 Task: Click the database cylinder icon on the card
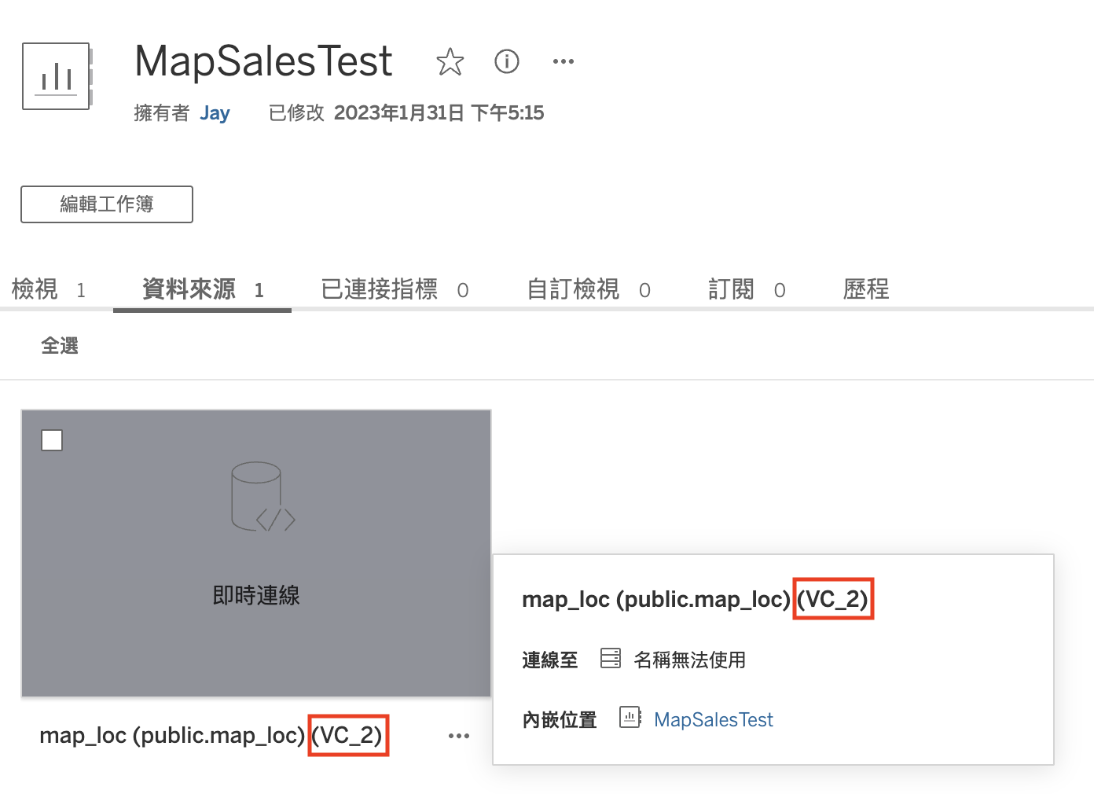[x=262, y=497]
